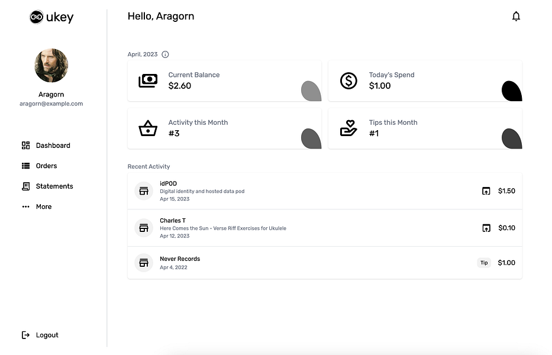Open the Orders page
This screenshot has width=552, height=355.
(47, 166)
